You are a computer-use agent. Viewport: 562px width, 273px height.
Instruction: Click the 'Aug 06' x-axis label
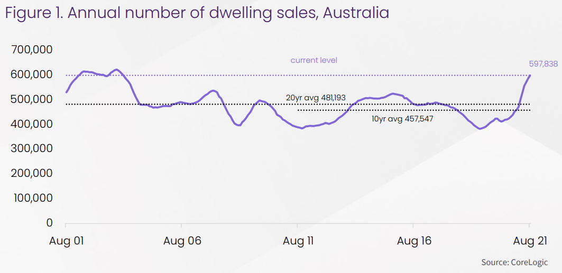[x=182, y=241]
